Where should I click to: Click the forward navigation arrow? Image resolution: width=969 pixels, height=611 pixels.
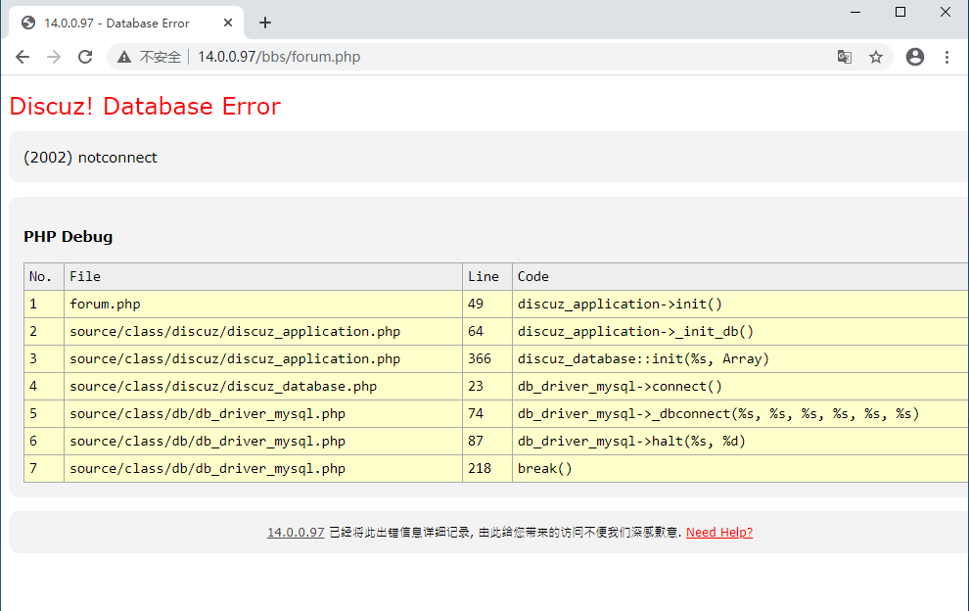pyautogui.click(x=54, y=57)
